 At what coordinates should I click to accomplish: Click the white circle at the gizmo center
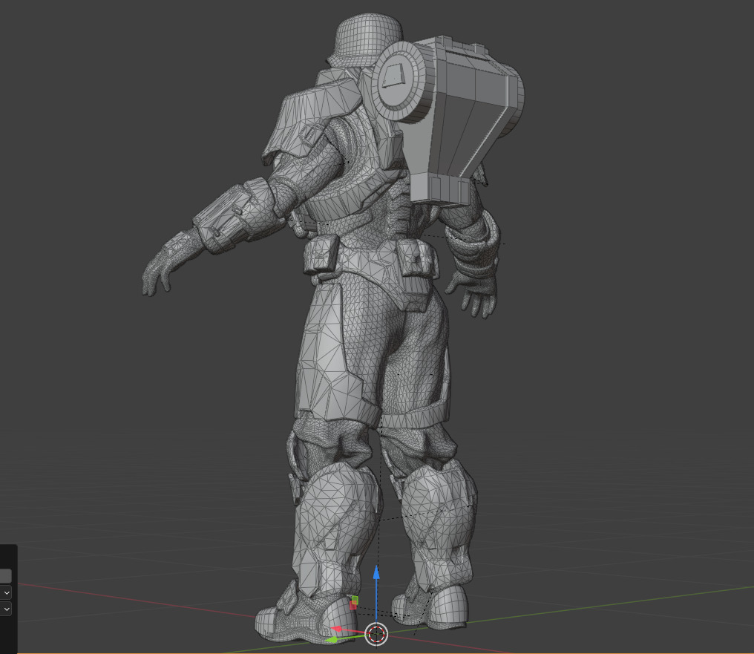tap(376, 634)
